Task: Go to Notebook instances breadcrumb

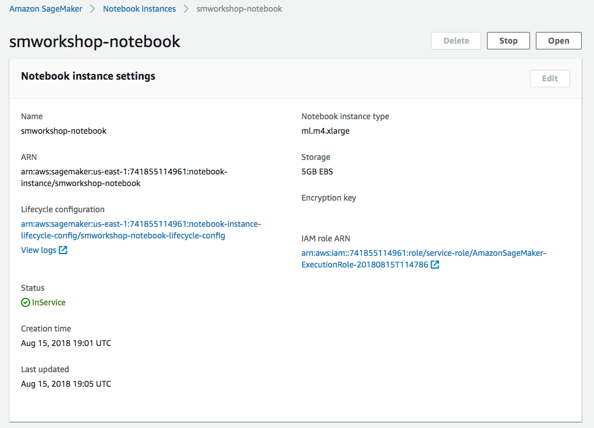Action: point(140,9)
